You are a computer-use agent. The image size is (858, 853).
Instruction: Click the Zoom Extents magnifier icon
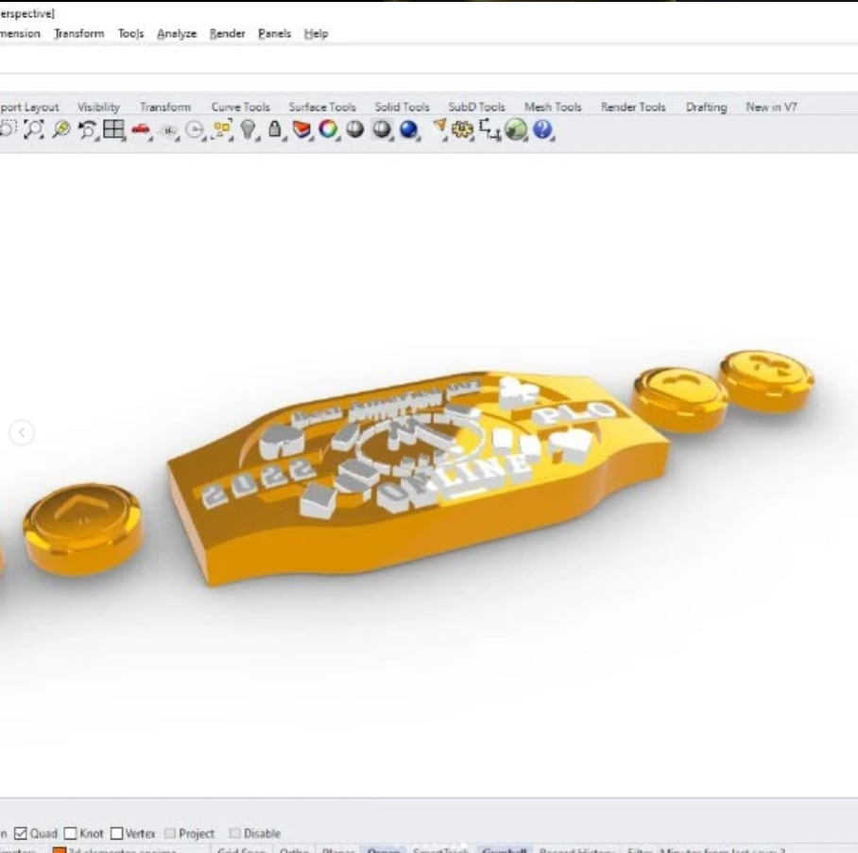tap(34, 131)
